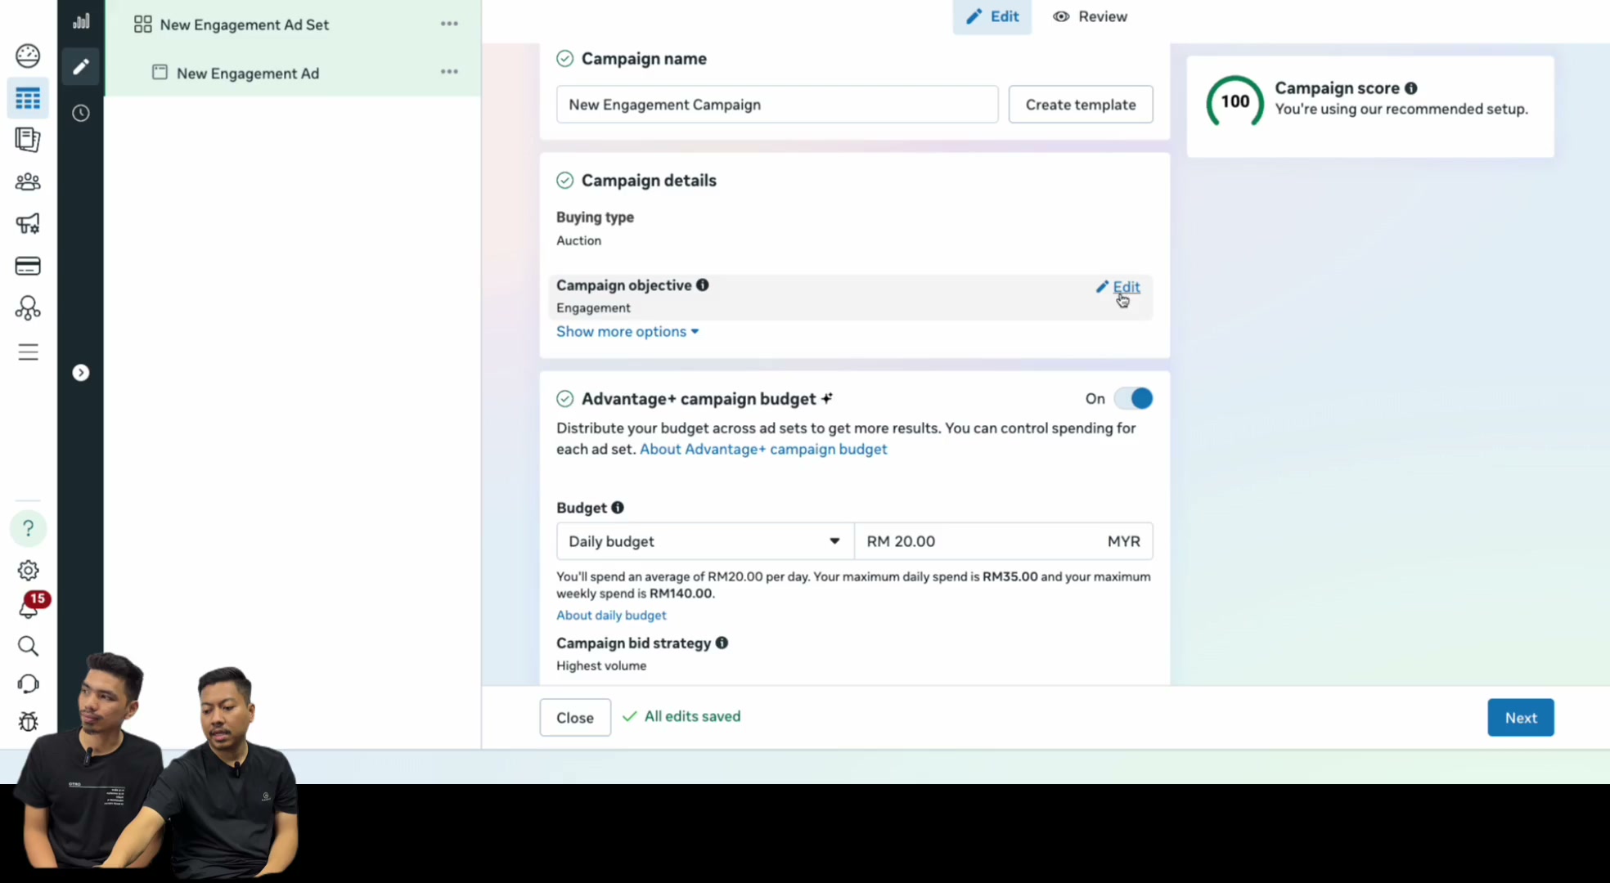Open the New Engagement Ad Set options menu

[x=449, y=24]
